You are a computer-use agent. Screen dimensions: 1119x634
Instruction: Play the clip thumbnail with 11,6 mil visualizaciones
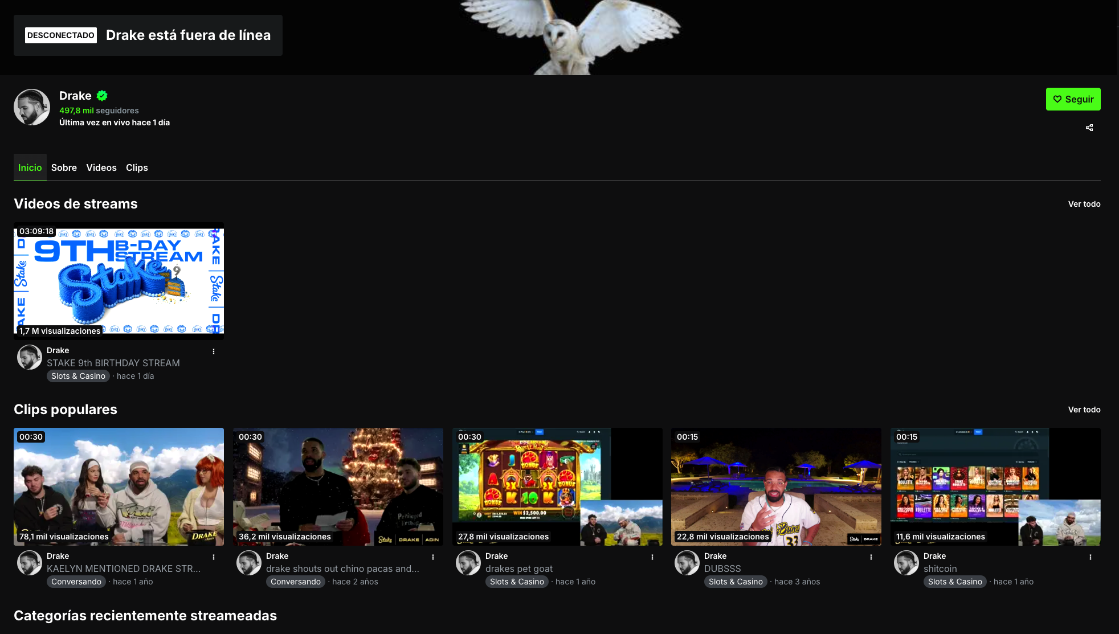point(995,486)
